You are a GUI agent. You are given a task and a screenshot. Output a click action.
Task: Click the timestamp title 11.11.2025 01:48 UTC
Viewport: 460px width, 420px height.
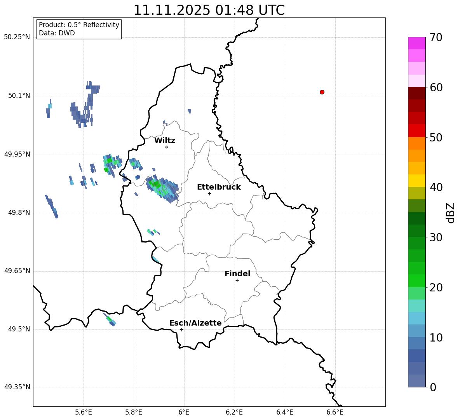pos(209,10)
